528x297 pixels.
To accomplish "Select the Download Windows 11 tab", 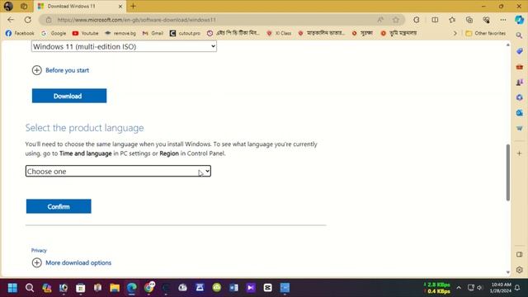I will click(80, 7).
